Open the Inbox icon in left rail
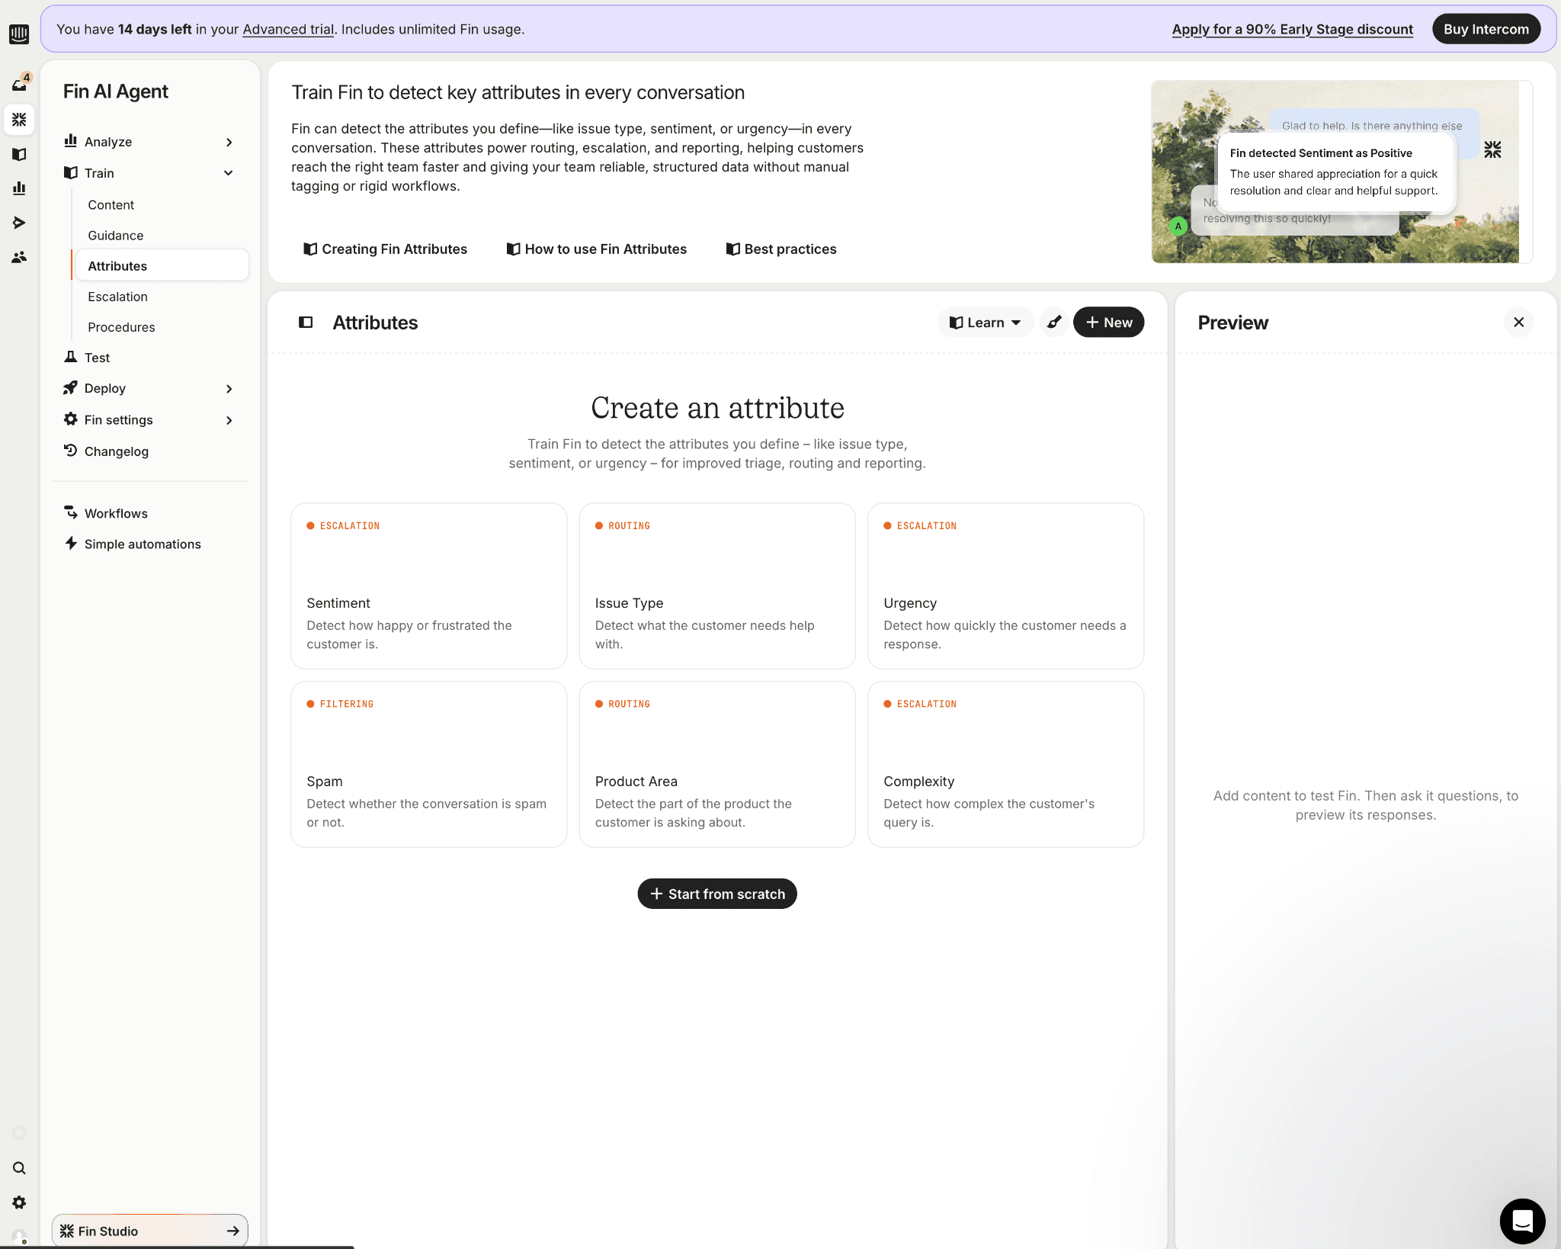This screenshot has height=1249, width=1561. click(19, 85)
